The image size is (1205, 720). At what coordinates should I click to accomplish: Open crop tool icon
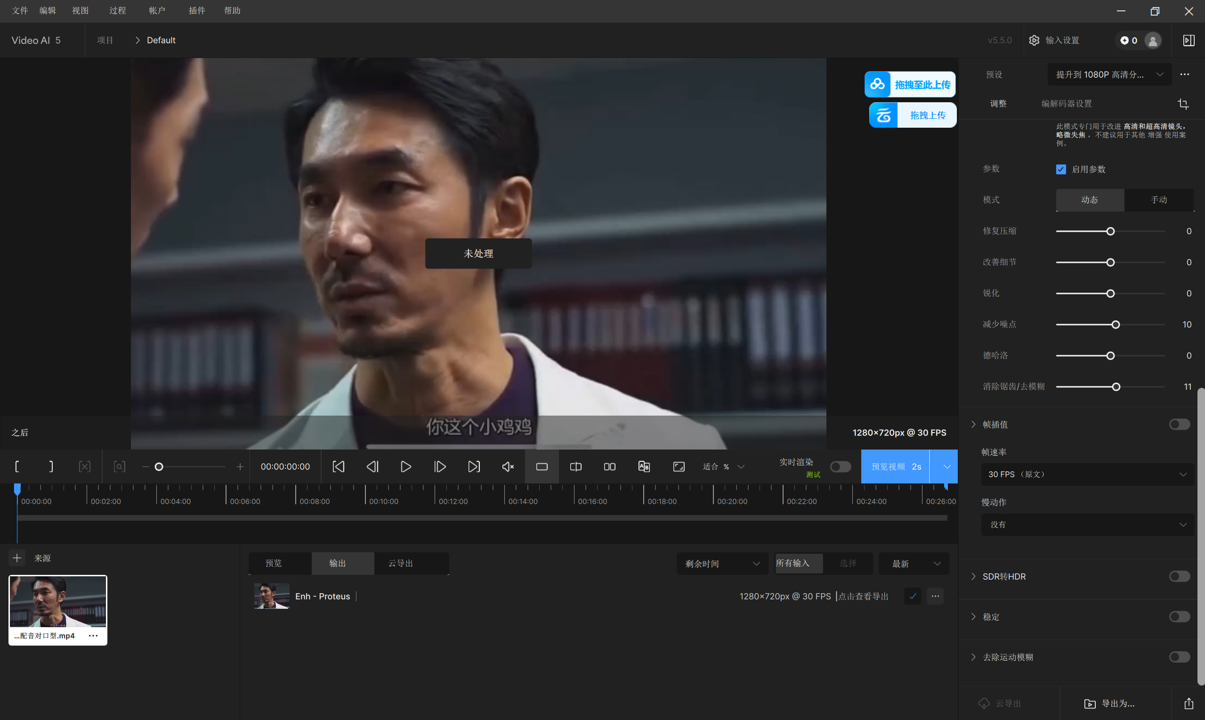[1183, 104]
